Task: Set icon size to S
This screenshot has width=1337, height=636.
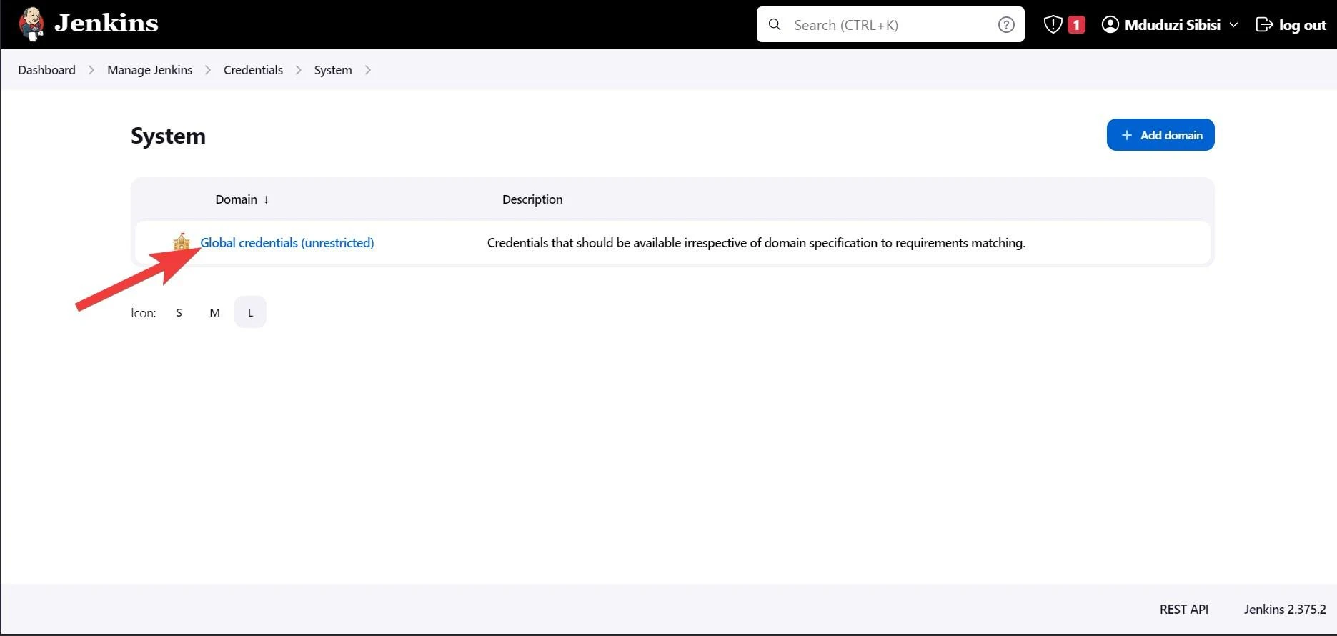Action: (x=179, y=312)
